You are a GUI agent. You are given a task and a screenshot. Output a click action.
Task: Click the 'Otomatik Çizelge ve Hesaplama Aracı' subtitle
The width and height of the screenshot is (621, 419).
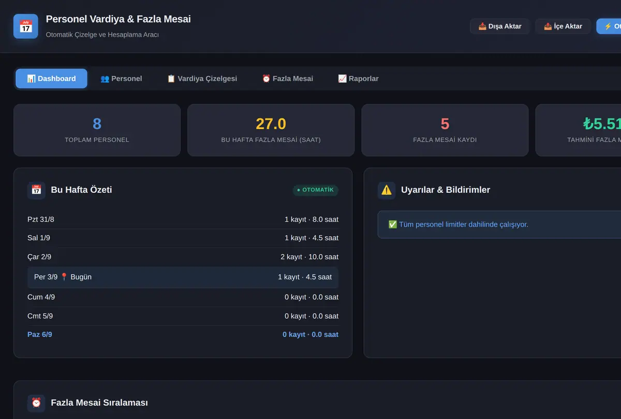pos(102,35)
